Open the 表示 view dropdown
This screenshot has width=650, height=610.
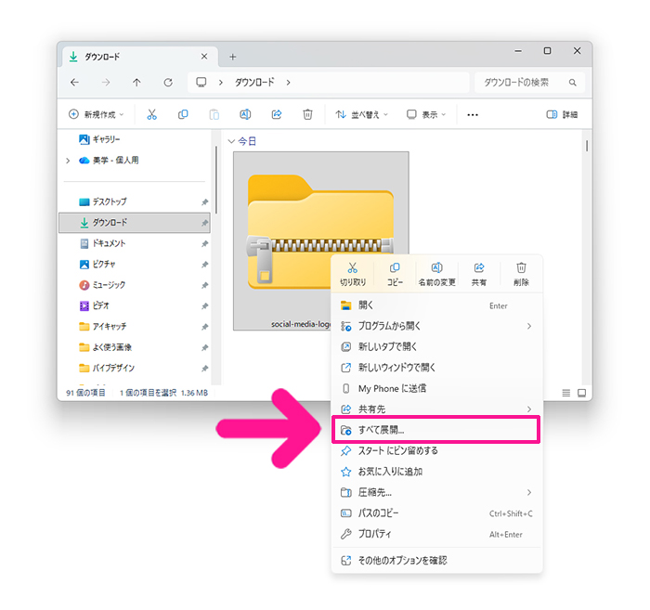426,114
